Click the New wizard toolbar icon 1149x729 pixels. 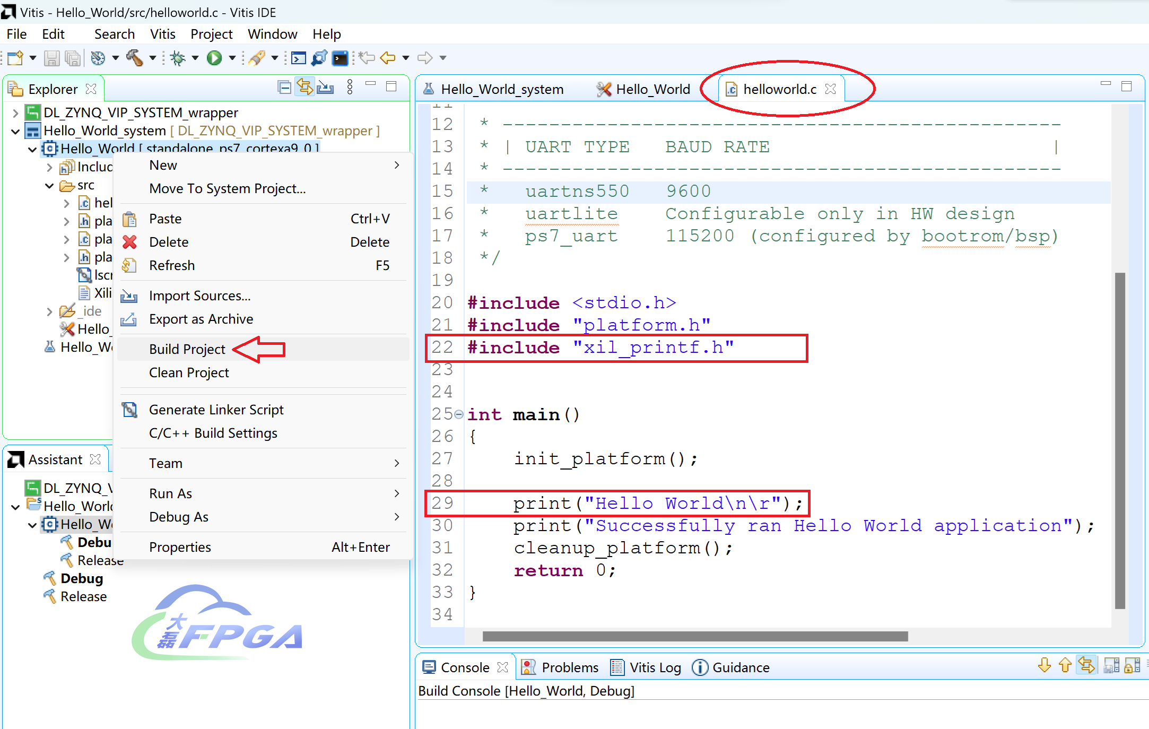(15, 58)
